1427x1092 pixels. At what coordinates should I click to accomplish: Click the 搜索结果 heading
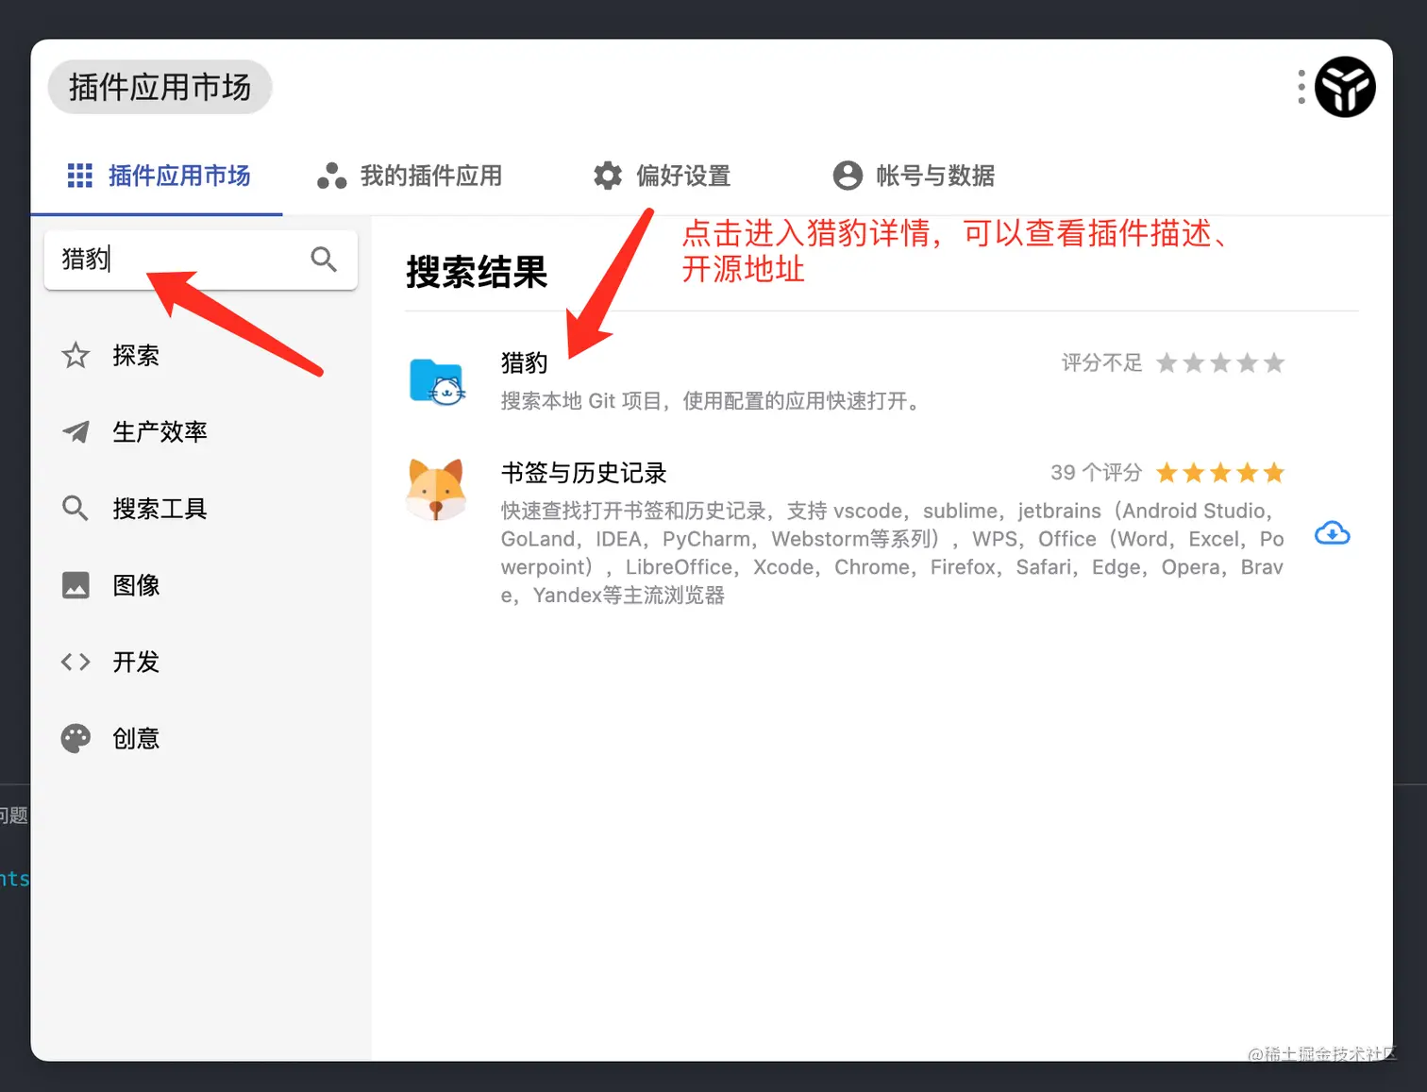click(477, 273)
